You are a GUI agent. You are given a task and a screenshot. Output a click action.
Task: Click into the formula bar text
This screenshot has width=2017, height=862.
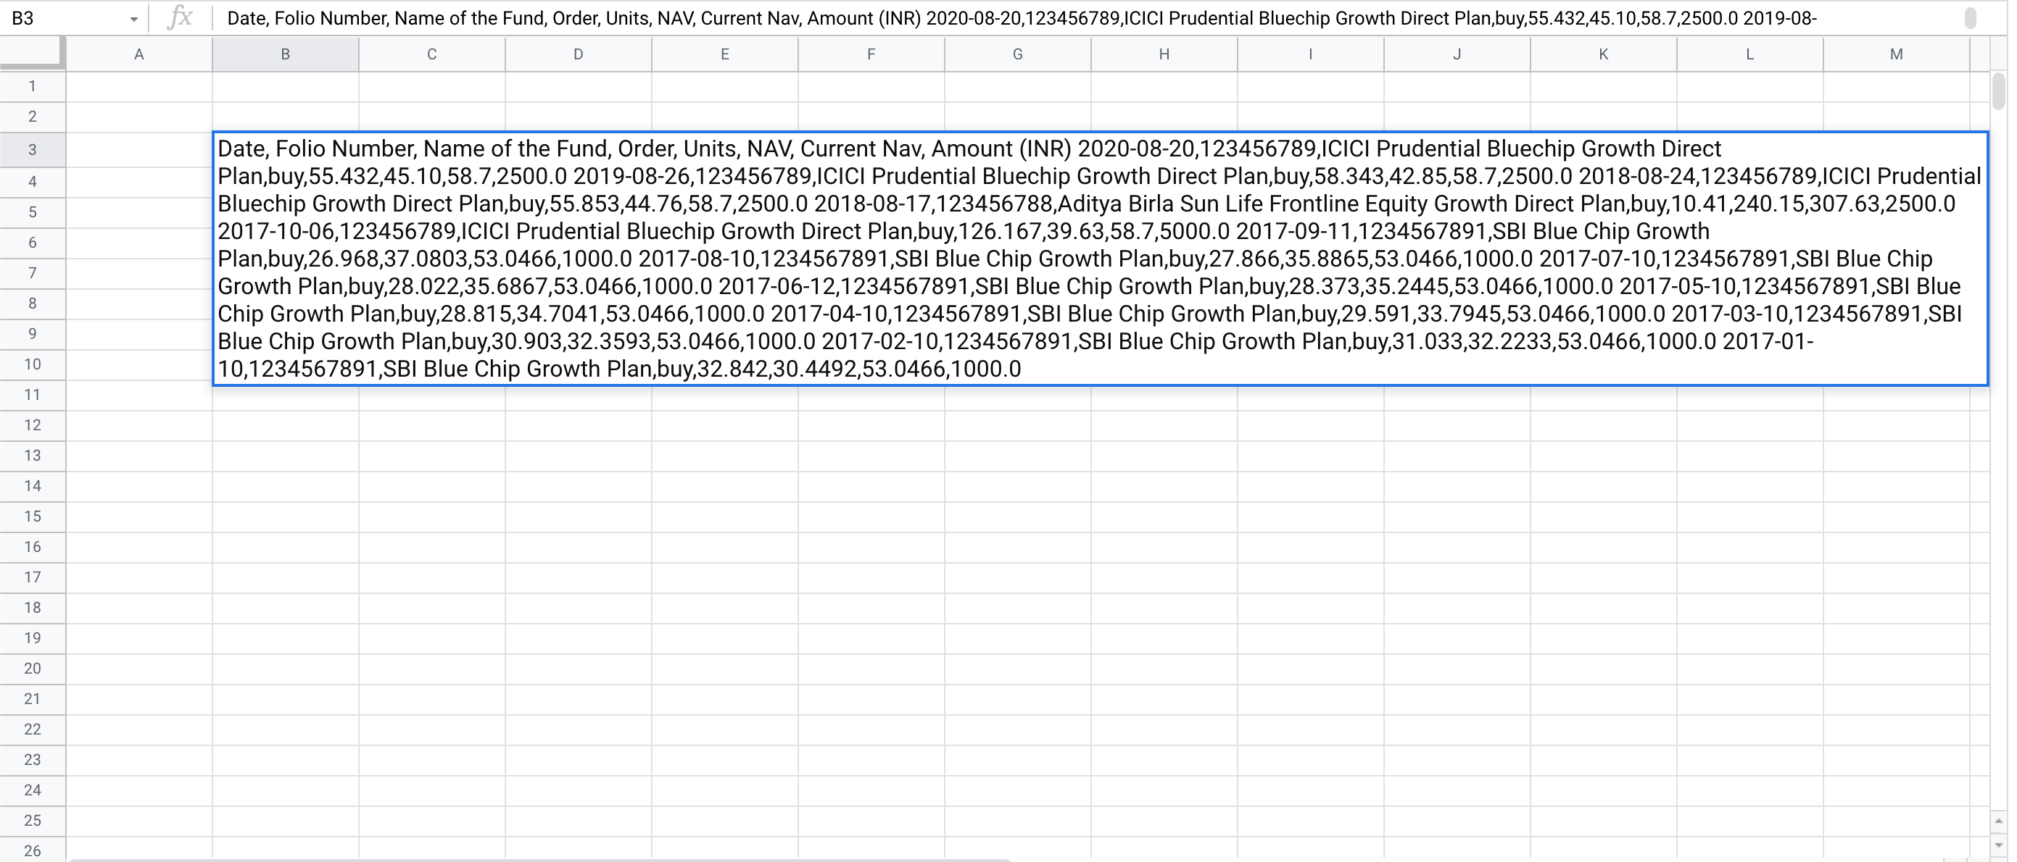[x=1020, y=18]
